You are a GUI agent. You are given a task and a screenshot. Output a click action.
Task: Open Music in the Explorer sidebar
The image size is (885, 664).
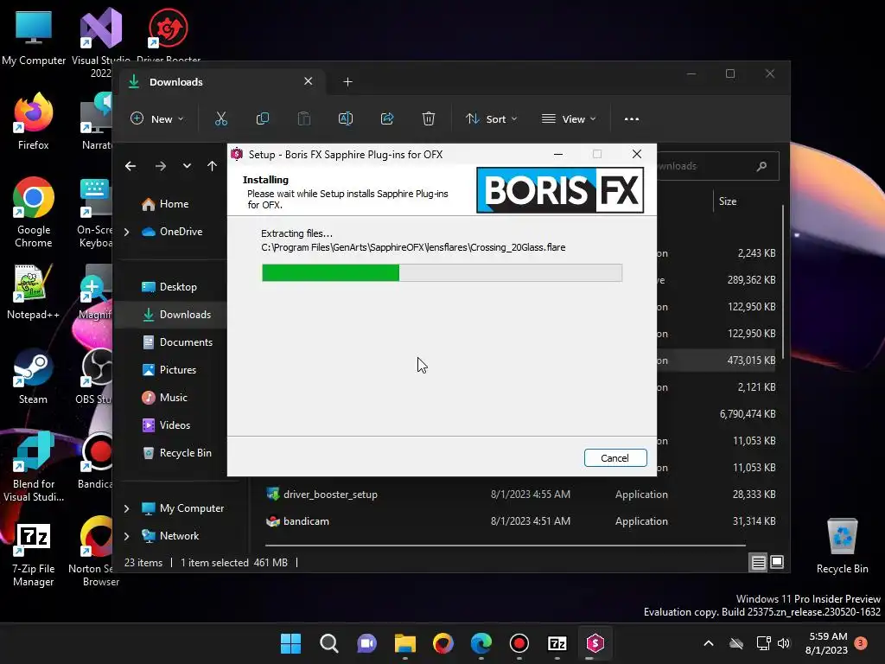coord(165,398)
